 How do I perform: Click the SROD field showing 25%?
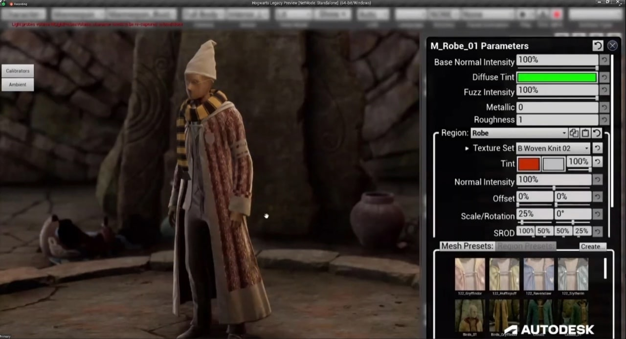pyautogui.click(x=581, y=231)
